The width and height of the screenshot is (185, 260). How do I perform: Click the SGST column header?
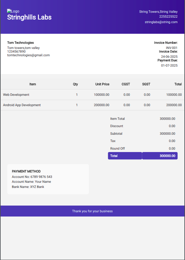coord(146,84)
